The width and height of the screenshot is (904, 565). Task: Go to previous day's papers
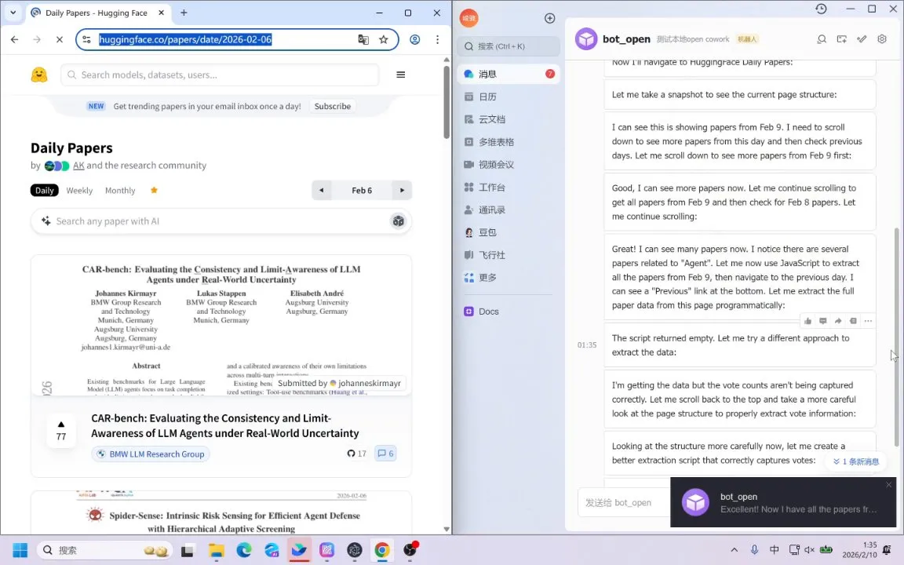(321, 190)
